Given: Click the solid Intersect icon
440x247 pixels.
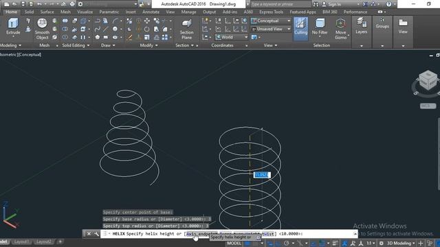Looking at the screenshot, I should pos(65,37).
